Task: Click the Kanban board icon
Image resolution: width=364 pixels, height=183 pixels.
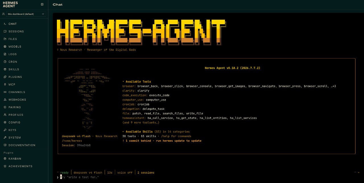Action: 5,158
